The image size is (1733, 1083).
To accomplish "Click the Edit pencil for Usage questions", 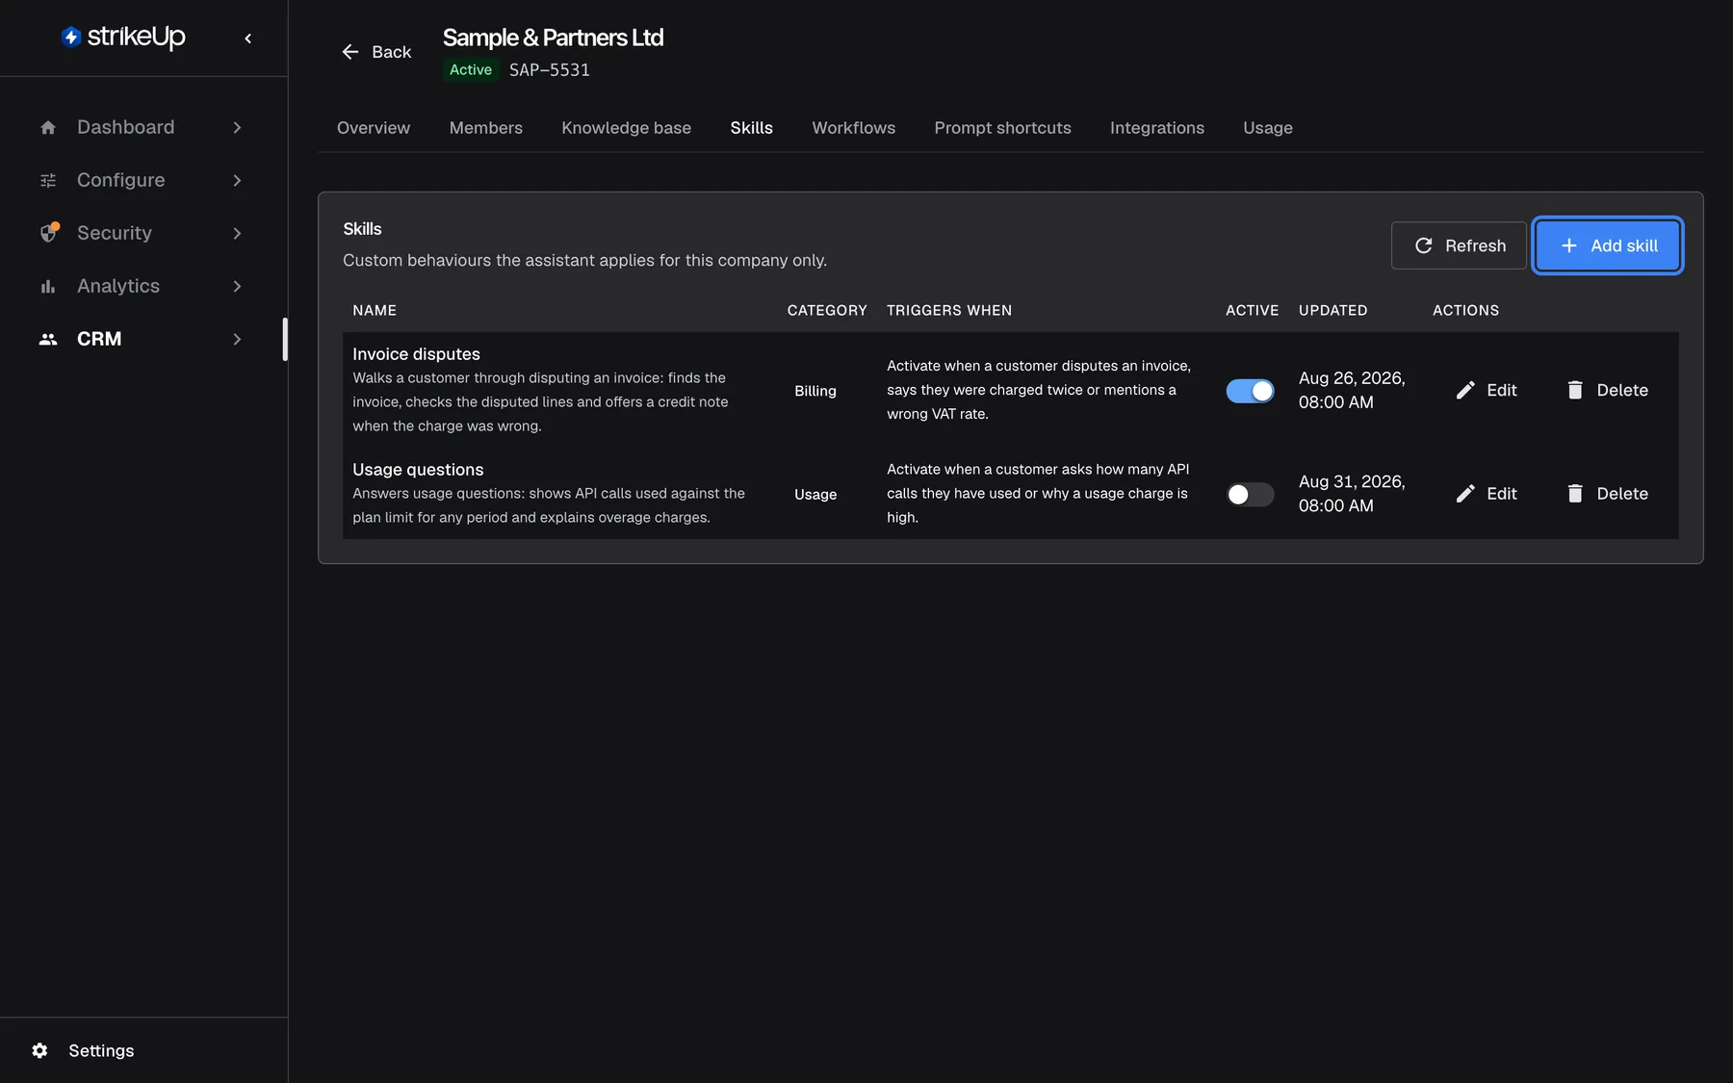I will tap(1465, 494).
